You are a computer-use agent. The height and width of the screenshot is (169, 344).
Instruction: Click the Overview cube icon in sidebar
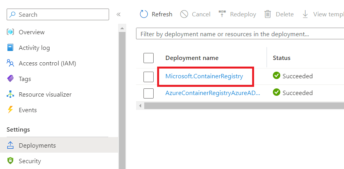[11, 32]
